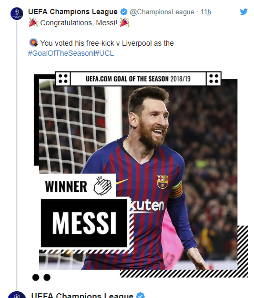Click the UEFA.com Goal of the Season header

[x=138, y=79]
